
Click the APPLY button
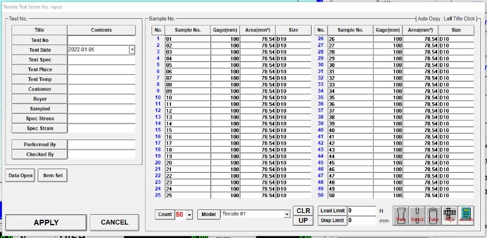coord(46,222)
